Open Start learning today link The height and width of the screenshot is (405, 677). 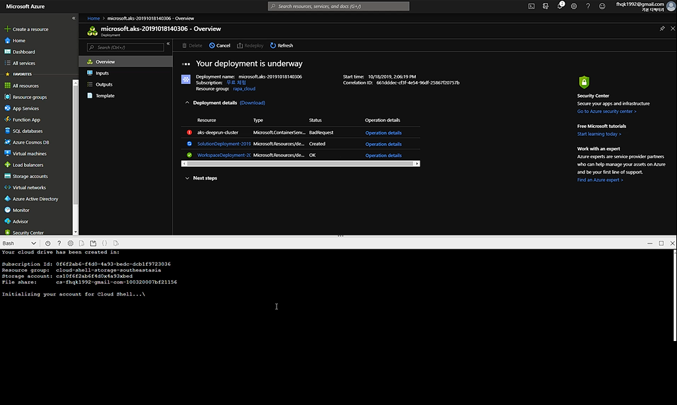[x=599, y=134]
